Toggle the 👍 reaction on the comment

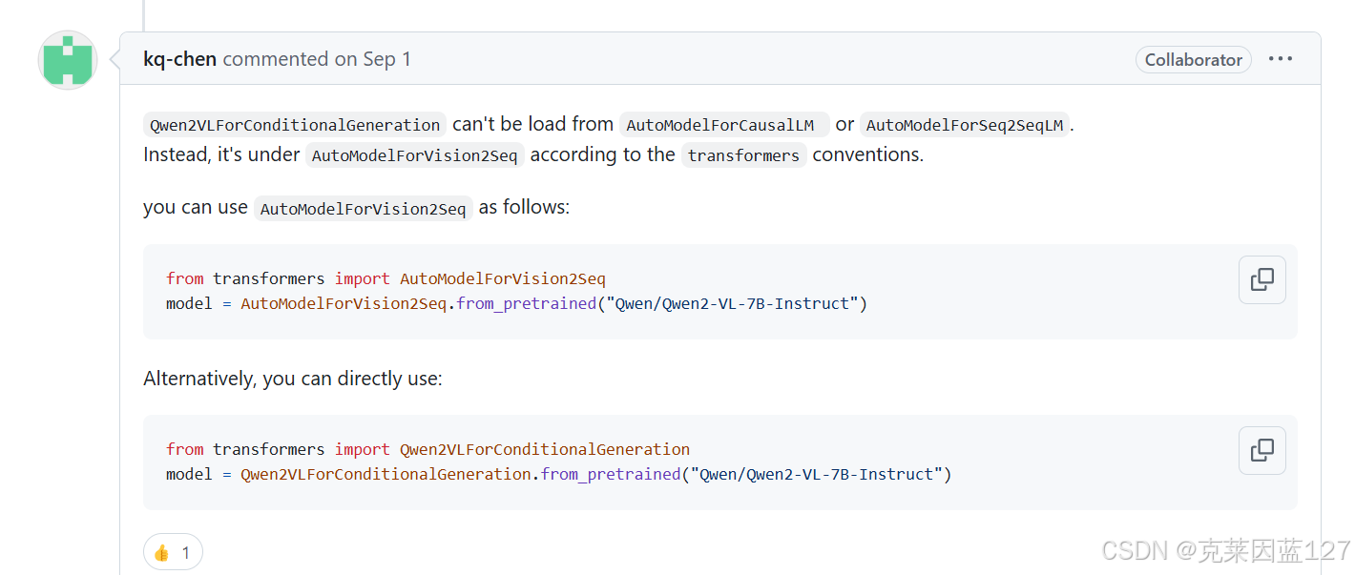click(172, 551)
